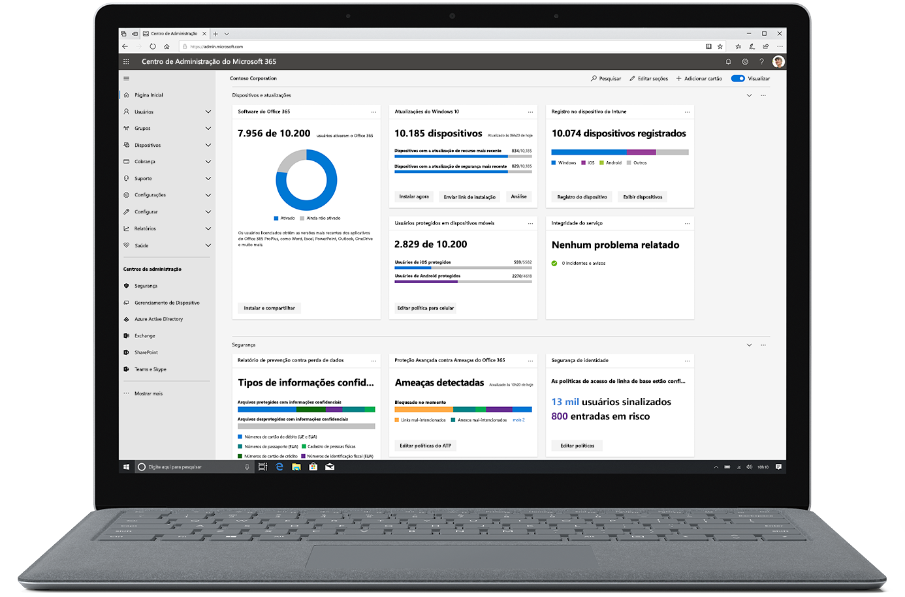Open Task View in taskbar
The image size is (905, 597).
pyautogui.click(x=262, y=467)
